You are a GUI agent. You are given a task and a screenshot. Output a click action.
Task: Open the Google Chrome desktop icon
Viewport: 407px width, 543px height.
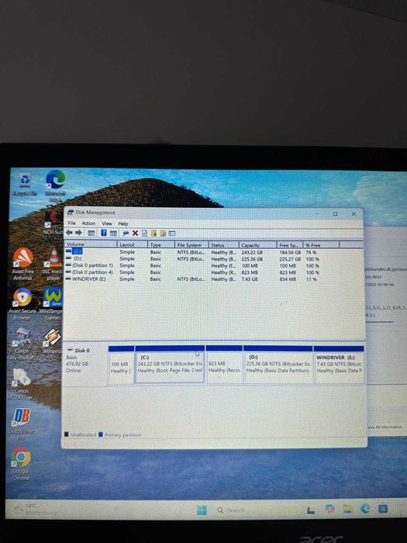coord(21,463)
